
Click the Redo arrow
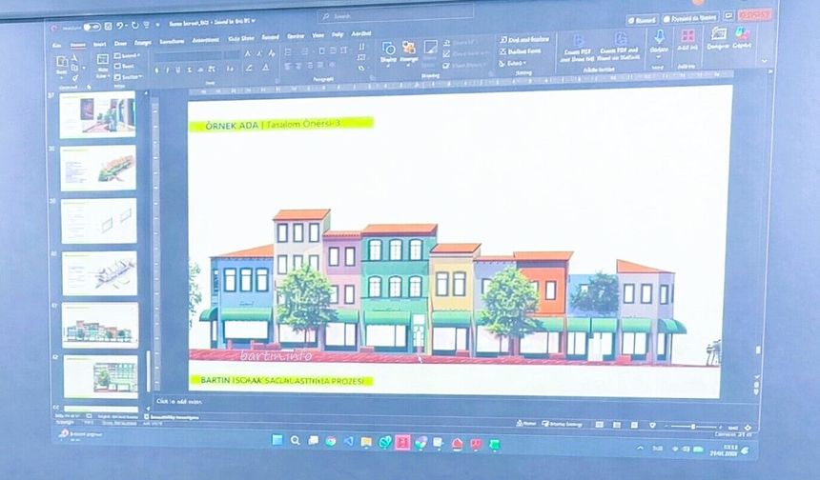pos(135,25)
